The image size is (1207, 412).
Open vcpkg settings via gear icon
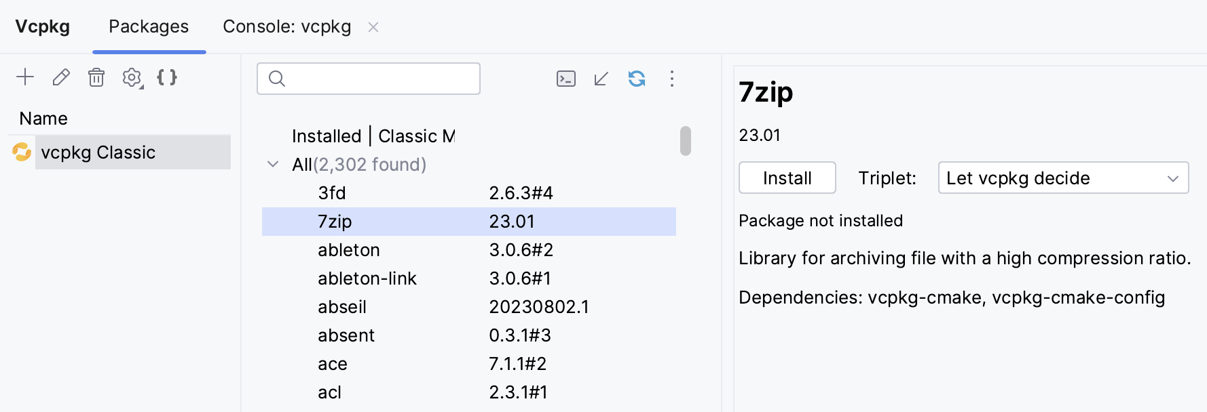[x=131, y=77]
